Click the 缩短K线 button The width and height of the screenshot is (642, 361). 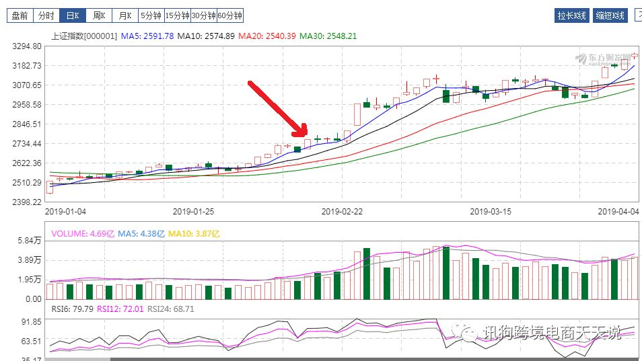point(610,15)
